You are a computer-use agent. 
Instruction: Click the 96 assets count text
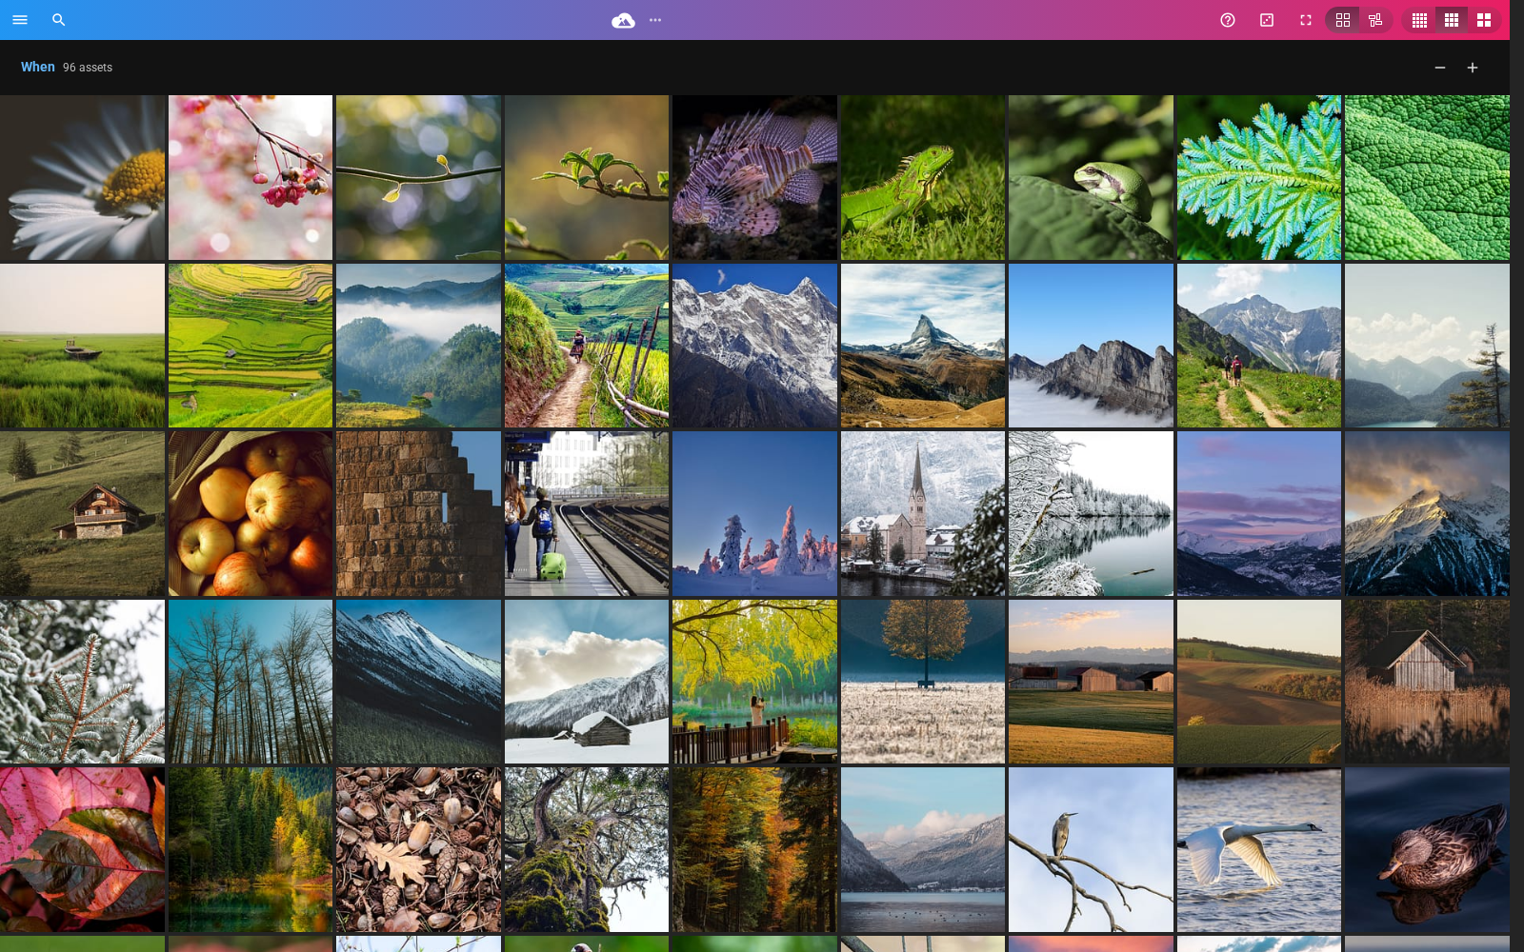point(88,68)
